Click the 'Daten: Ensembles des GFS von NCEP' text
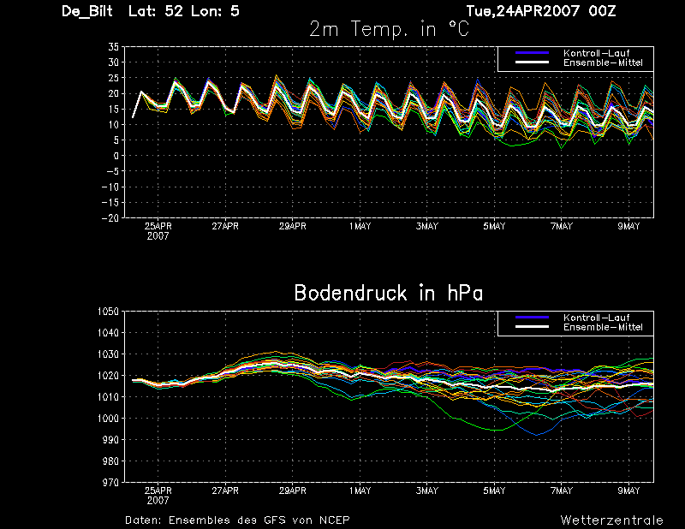Image resolution: width=685 pixels, height=529 pixels. [x=238, y=520]
